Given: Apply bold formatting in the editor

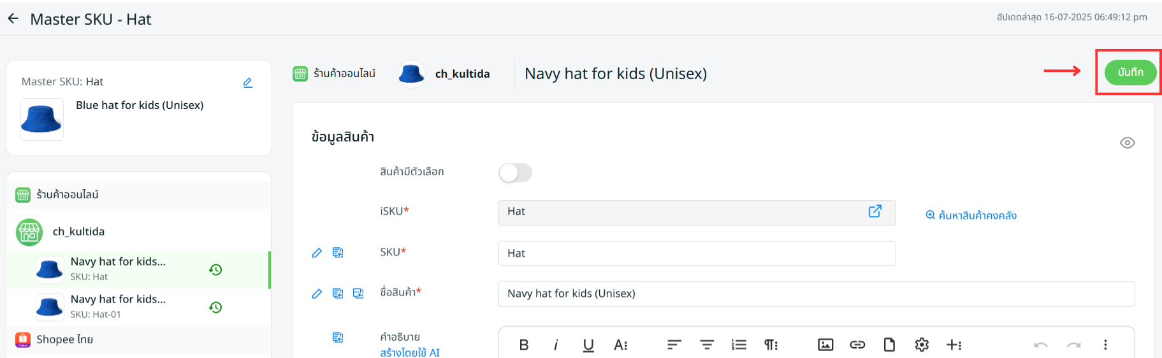Looking at the screenshot, I should pos(524,345).
